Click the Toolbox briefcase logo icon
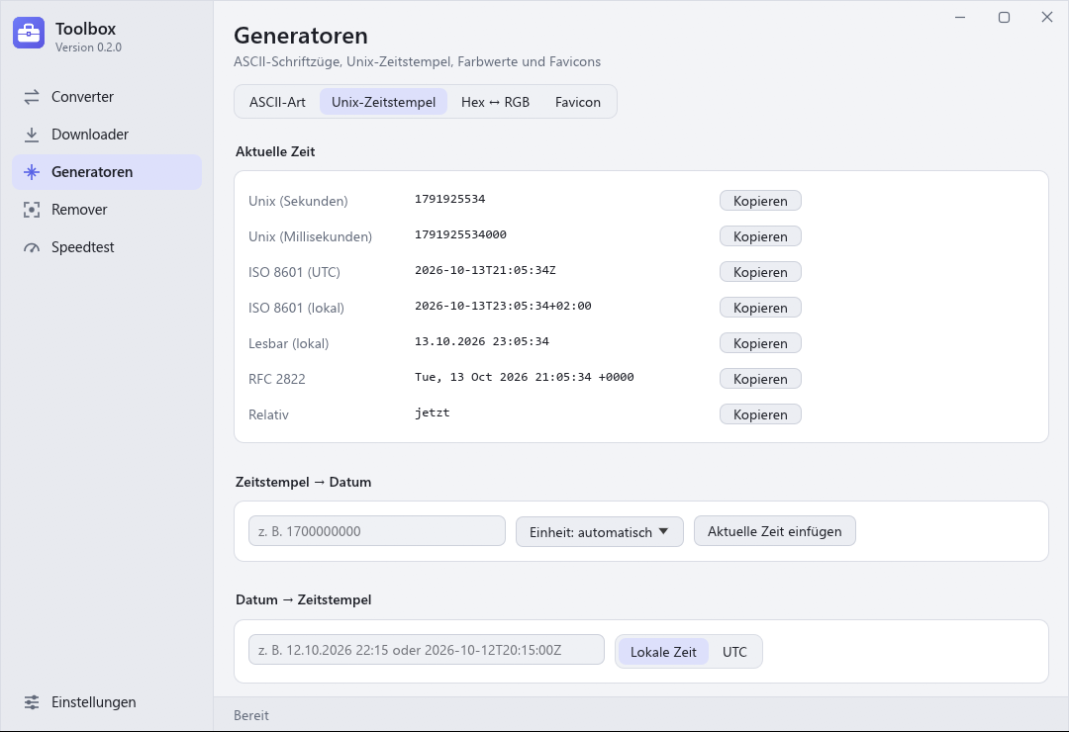This screenshot has height=732, width=1069. point(29,33)
